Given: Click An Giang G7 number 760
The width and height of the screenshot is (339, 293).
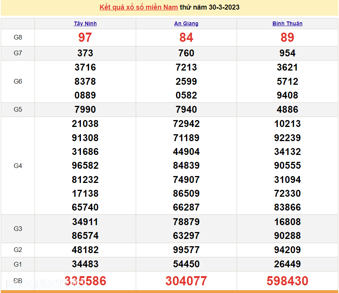Looking at the screenshot, I should click(x=186, y=53).
